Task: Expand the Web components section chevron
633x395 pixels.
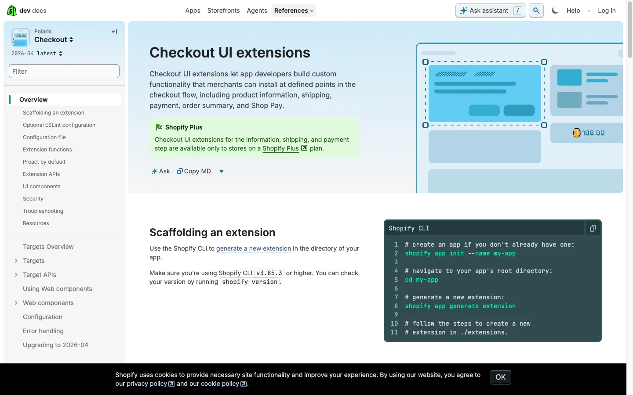Action: tap(16, 303)
